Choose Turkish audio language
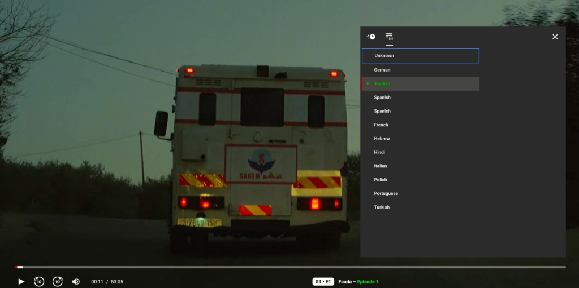The image size is (579, 288). pos(421,207)
